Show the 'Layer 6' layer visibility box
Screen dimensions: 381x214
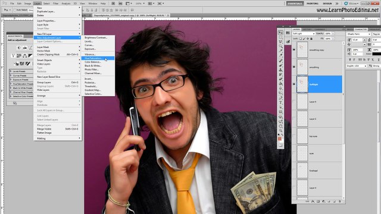tap(294, 102)
